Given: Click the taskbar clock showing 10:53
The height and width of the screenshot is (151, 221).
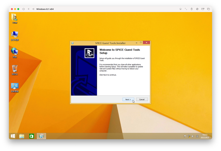Looking at the screenshot, I should [205, 136].
